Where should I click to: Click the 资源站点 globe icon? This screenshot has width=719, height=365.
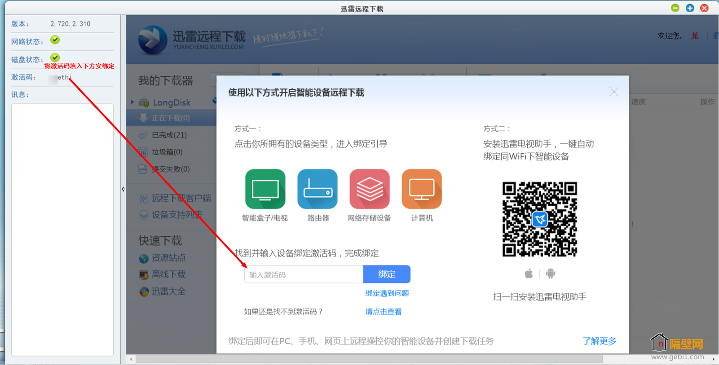[144, 258]
